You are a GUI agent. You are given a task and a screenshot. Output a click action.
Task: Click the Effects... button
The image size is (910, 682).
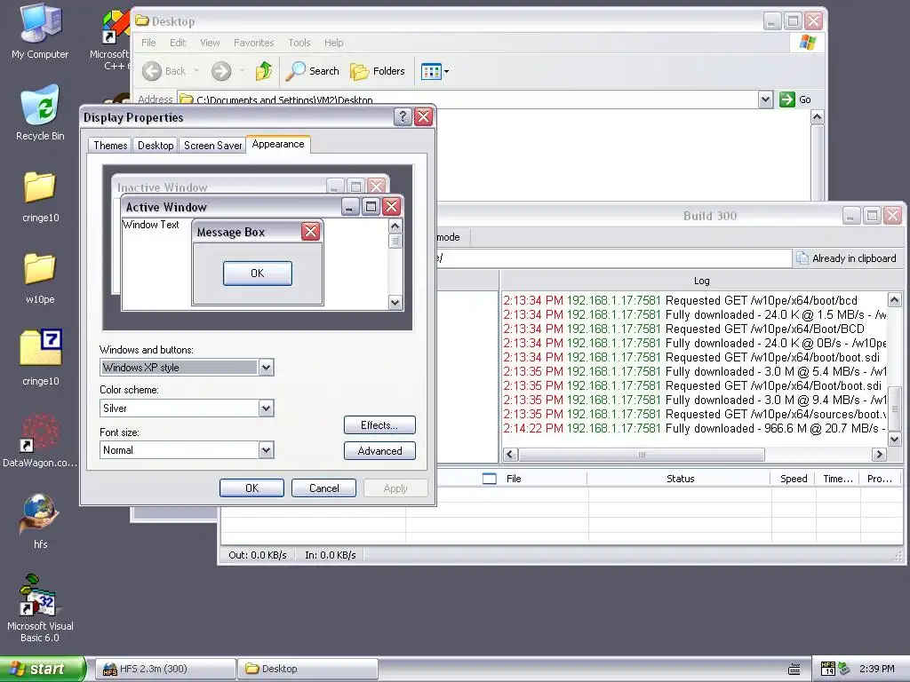[379, 425]
